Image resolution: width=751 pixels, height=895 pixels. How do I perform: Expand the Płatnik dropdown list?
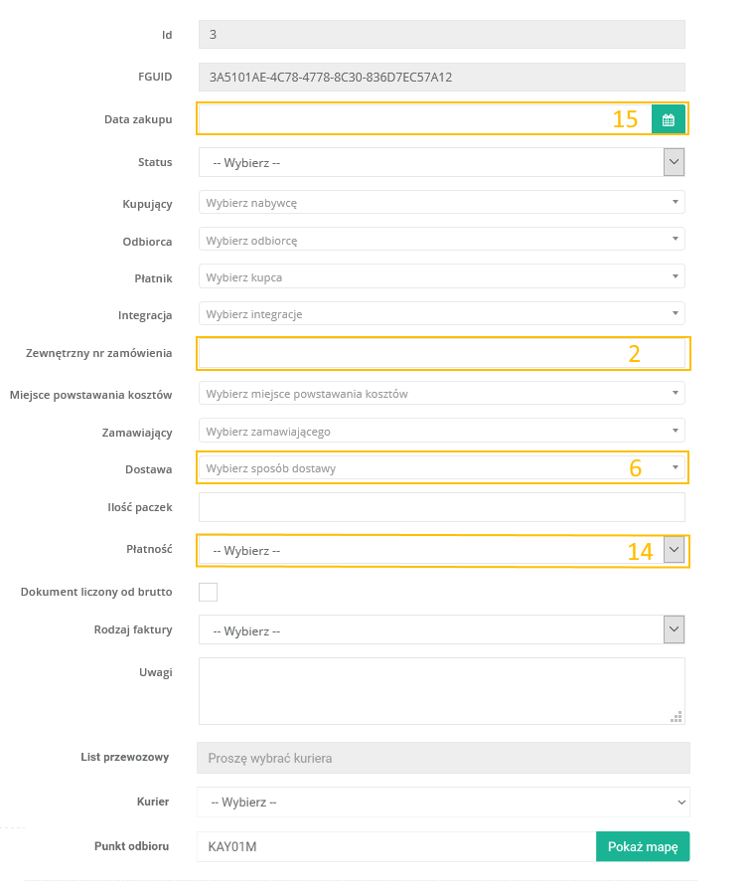click(x=442, y=276)
